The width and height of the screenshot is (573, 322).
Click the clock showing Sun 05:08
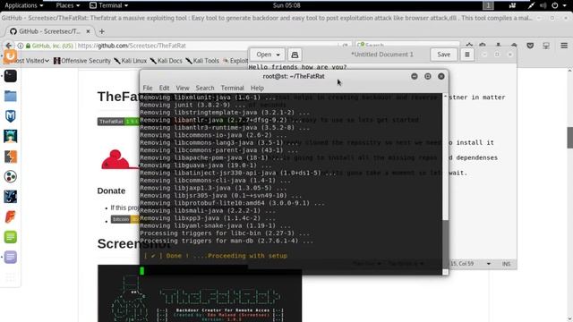pyautogui.click(x=286, y=5)
